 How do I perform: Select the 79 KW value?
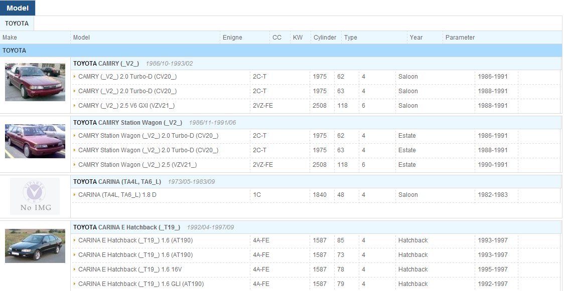pyautogui.click(x=341, y=284)
